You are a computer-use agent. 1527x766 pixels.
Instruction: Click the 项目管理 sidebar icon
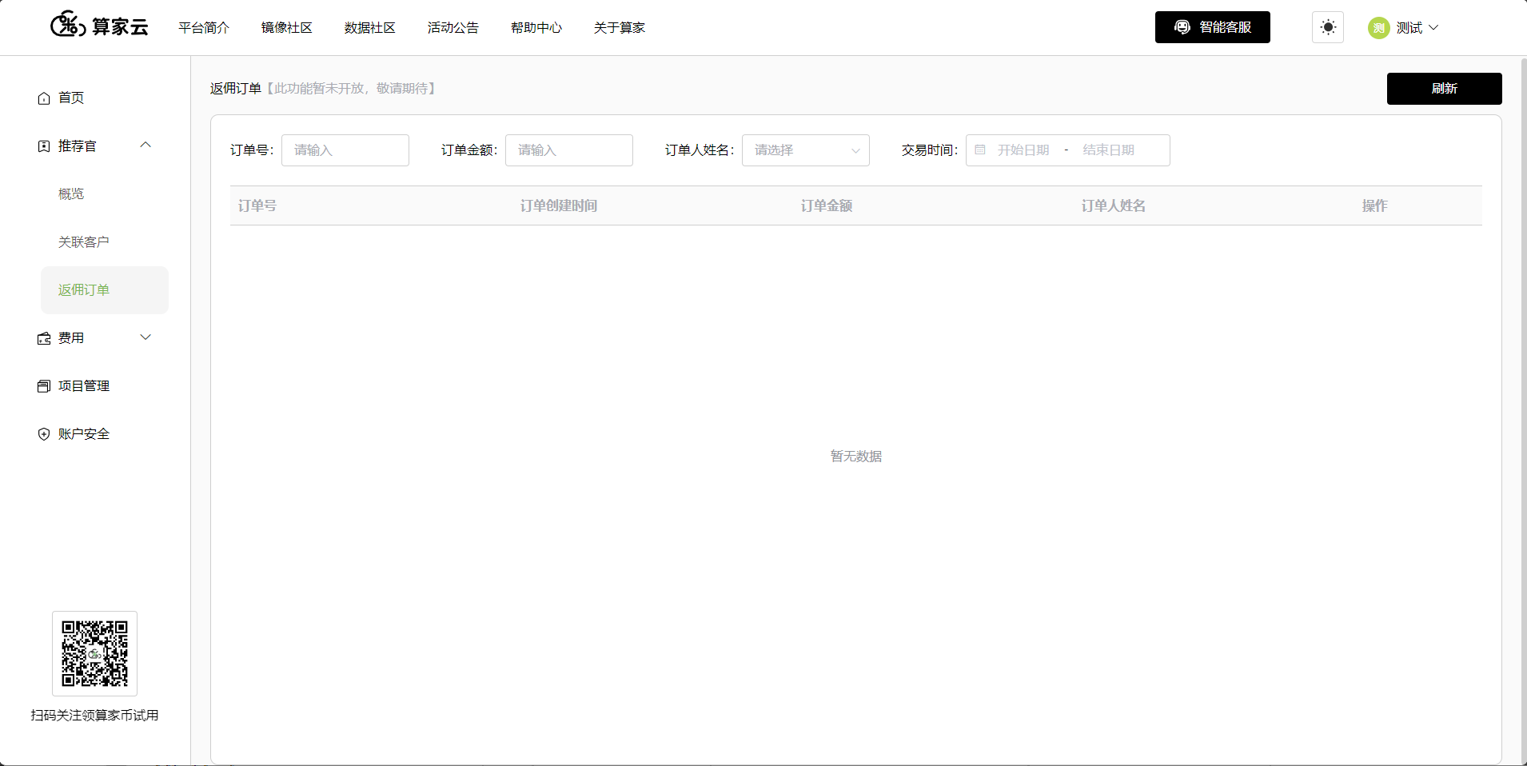(44, 386)
